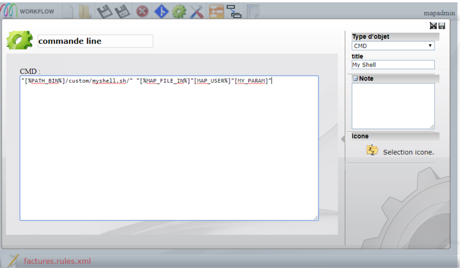Click the blue diamond branch icon

[x=161, y=11]
